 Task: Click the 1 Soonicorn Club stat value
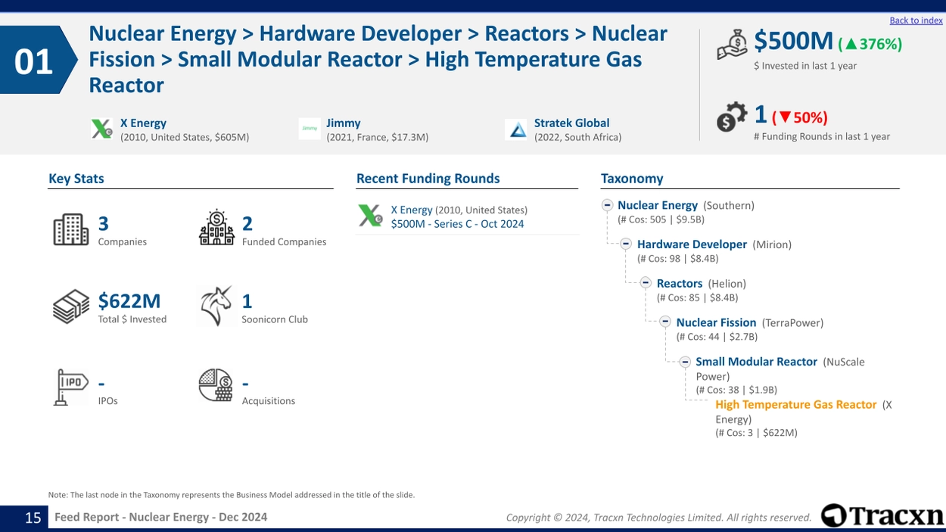pos(247,301)
